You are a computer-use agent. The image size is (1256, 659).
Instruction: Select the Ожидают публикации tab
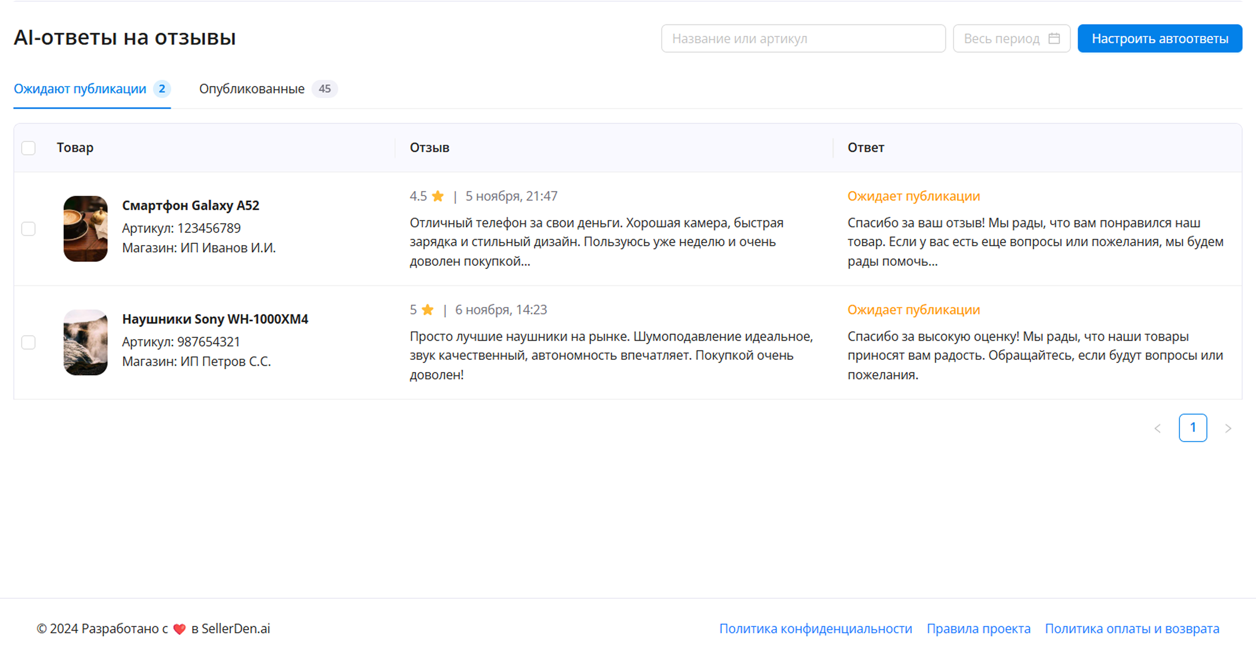click(80, 89)
